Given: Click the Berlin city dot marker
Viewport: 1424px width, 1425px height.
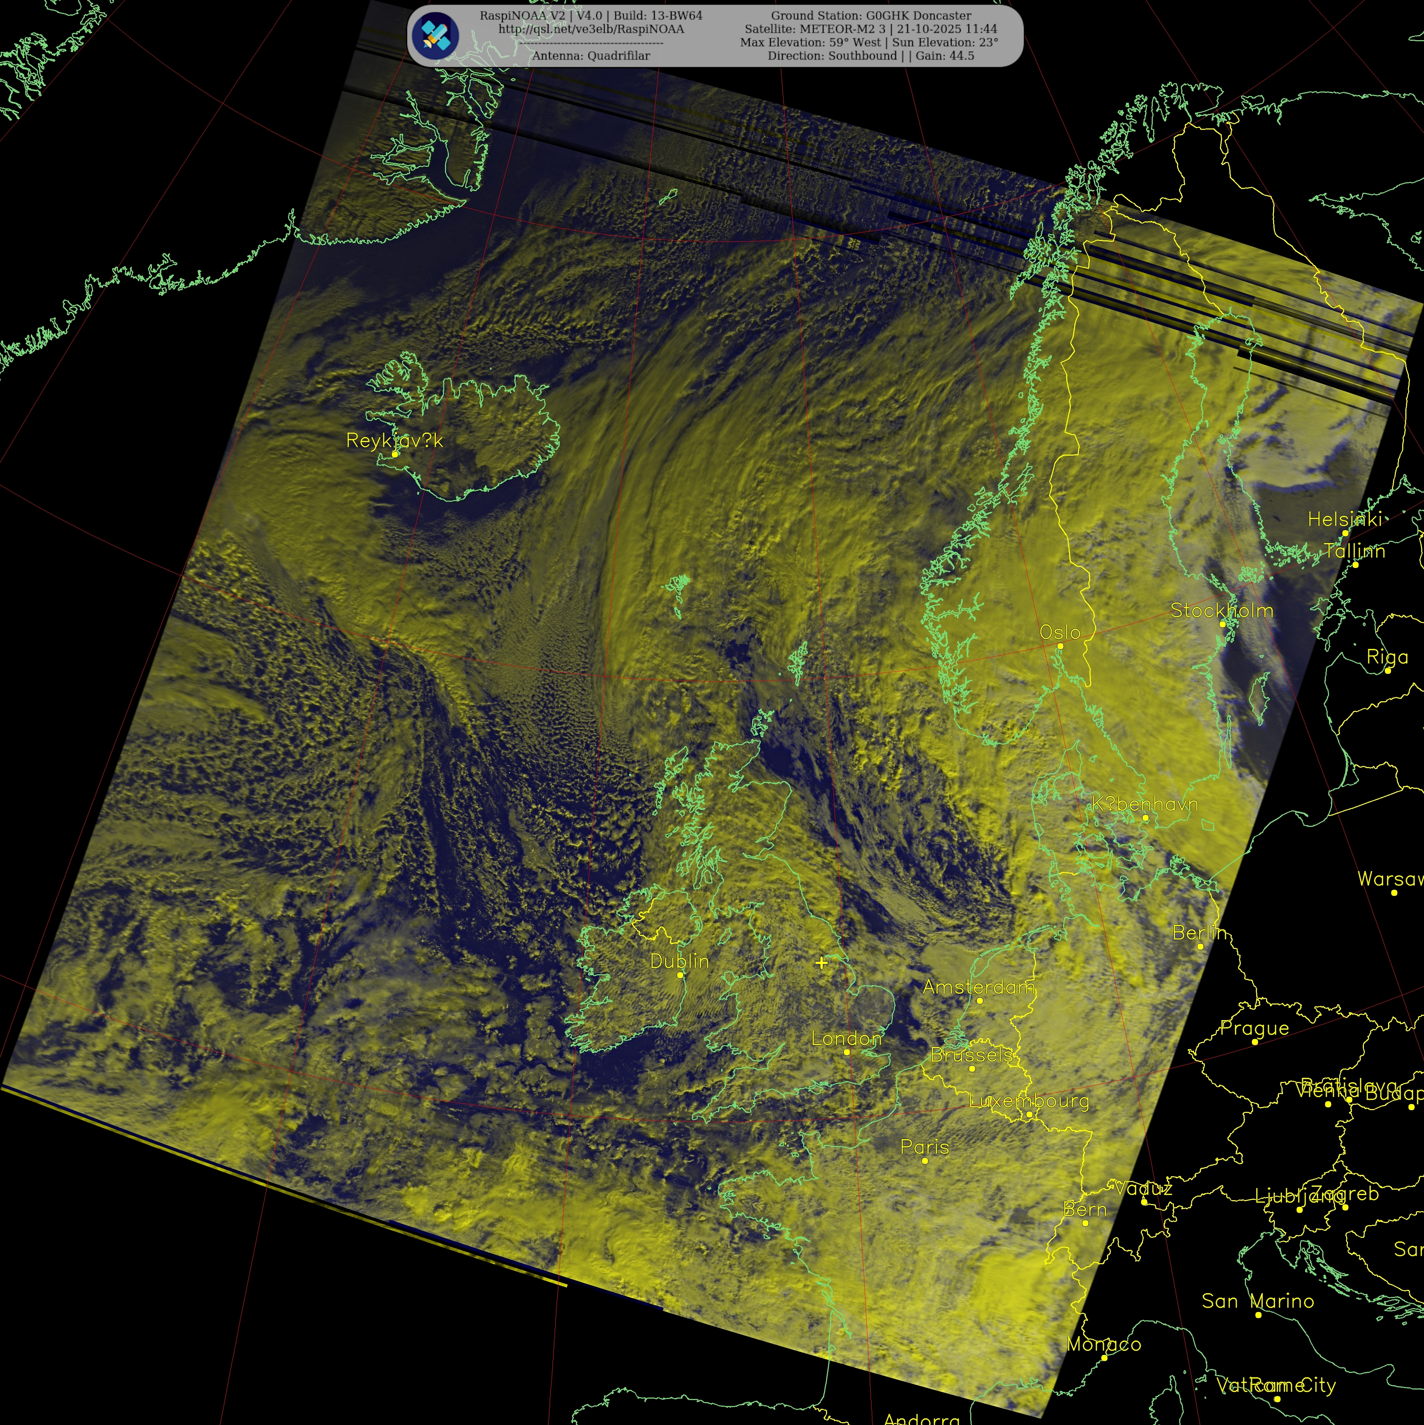Looking at the screenshot, I should (1201, 946).
